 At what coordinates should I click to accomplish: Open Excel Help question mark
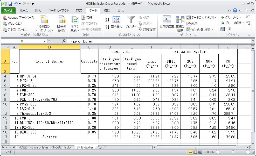click(235, 10)
